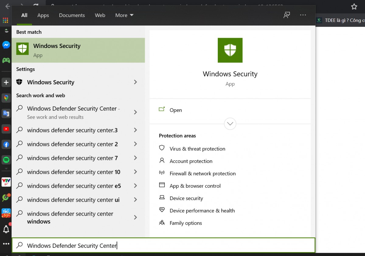The height and width of the screenshot is (256, 365).
Task: Click Open to launch Windows Security
Action: coord(176,110)
